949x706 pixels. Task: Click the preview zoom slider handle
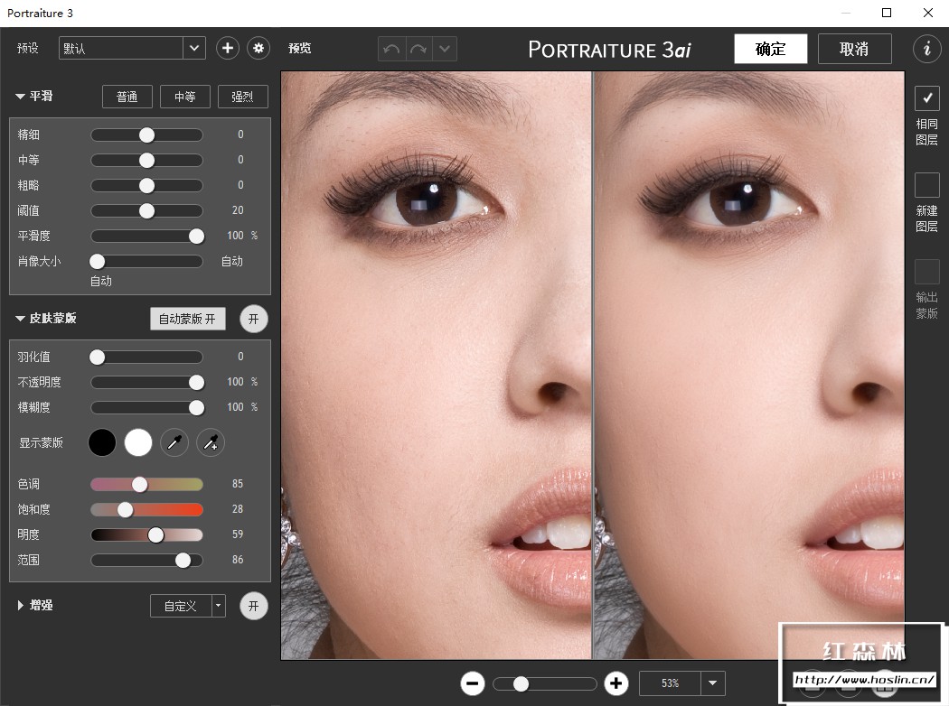click(521, 683)
